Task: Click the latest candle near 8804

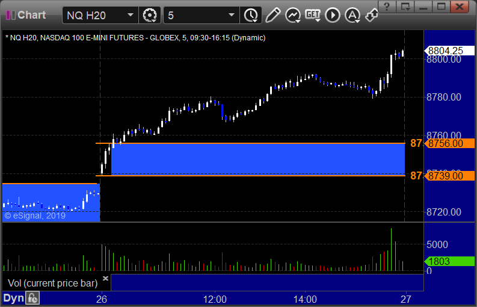Action: (403, 54)
